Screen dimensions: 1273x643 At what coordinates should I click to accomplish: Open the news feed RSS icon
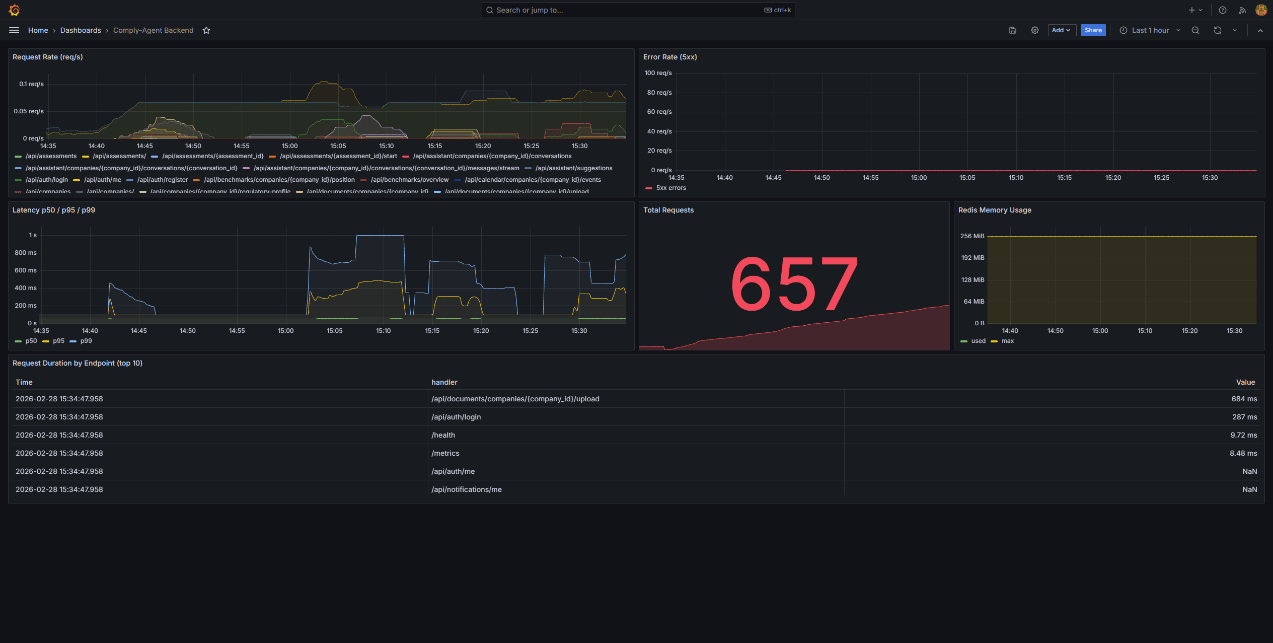1242,10
